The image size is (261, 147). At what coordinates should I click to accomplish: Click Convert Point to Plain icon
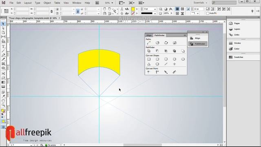point(148,72)
